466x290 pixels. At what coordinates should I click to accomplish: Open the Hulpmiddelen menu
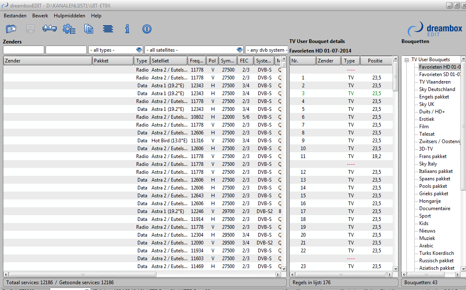coord(70,16)
